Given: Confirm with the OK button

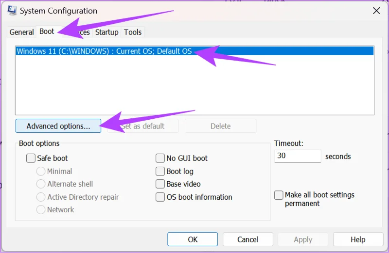Looking at the screenshot, I should click(x=193, y=239).
